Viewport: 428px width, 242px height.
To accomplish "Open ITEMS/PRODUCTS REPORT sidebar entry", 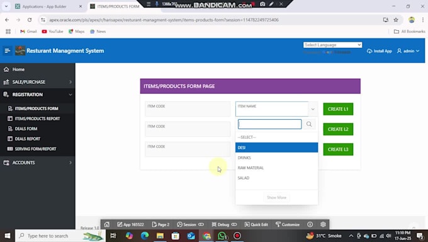I will [x=38, y=118].
